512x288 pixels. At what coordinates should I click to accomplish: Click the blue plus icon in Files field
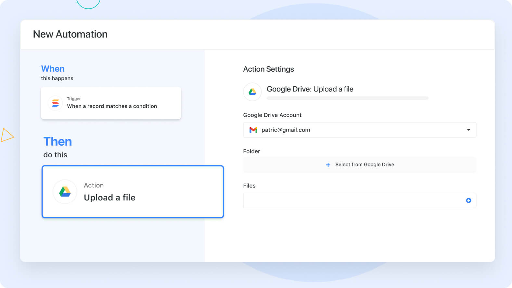(x=468, y=200)
